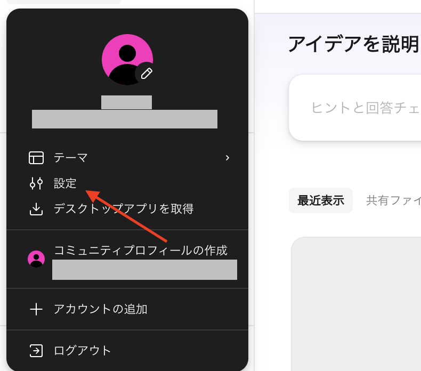Switch to the 最近表示 tab

(x=321, y=200)
